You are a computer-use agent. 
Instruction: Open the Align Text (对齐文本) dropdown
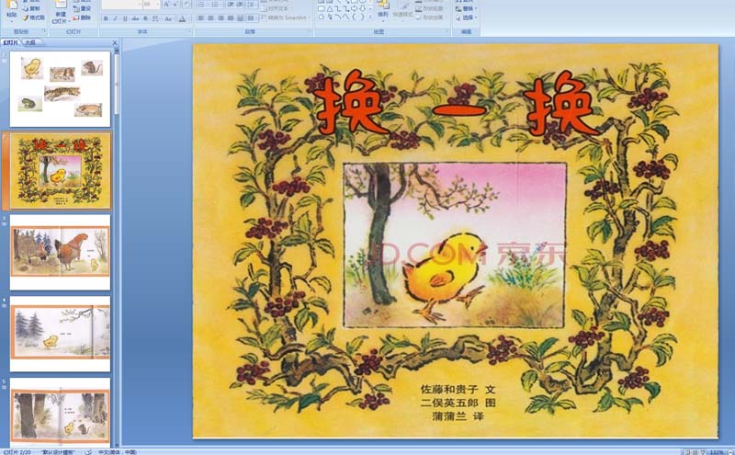[x=278, y=8]
